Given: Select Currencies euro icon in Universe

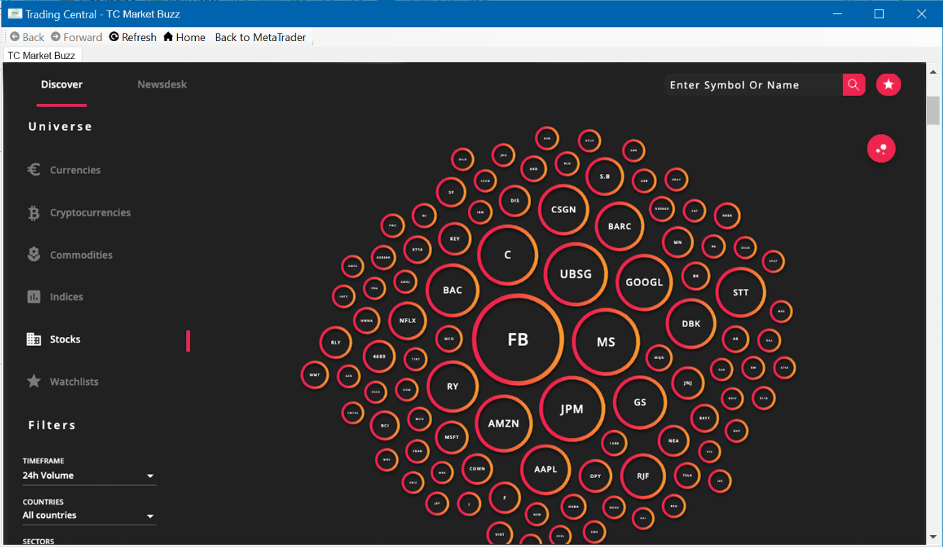Looking at the screenshot, I should point(33,170).
